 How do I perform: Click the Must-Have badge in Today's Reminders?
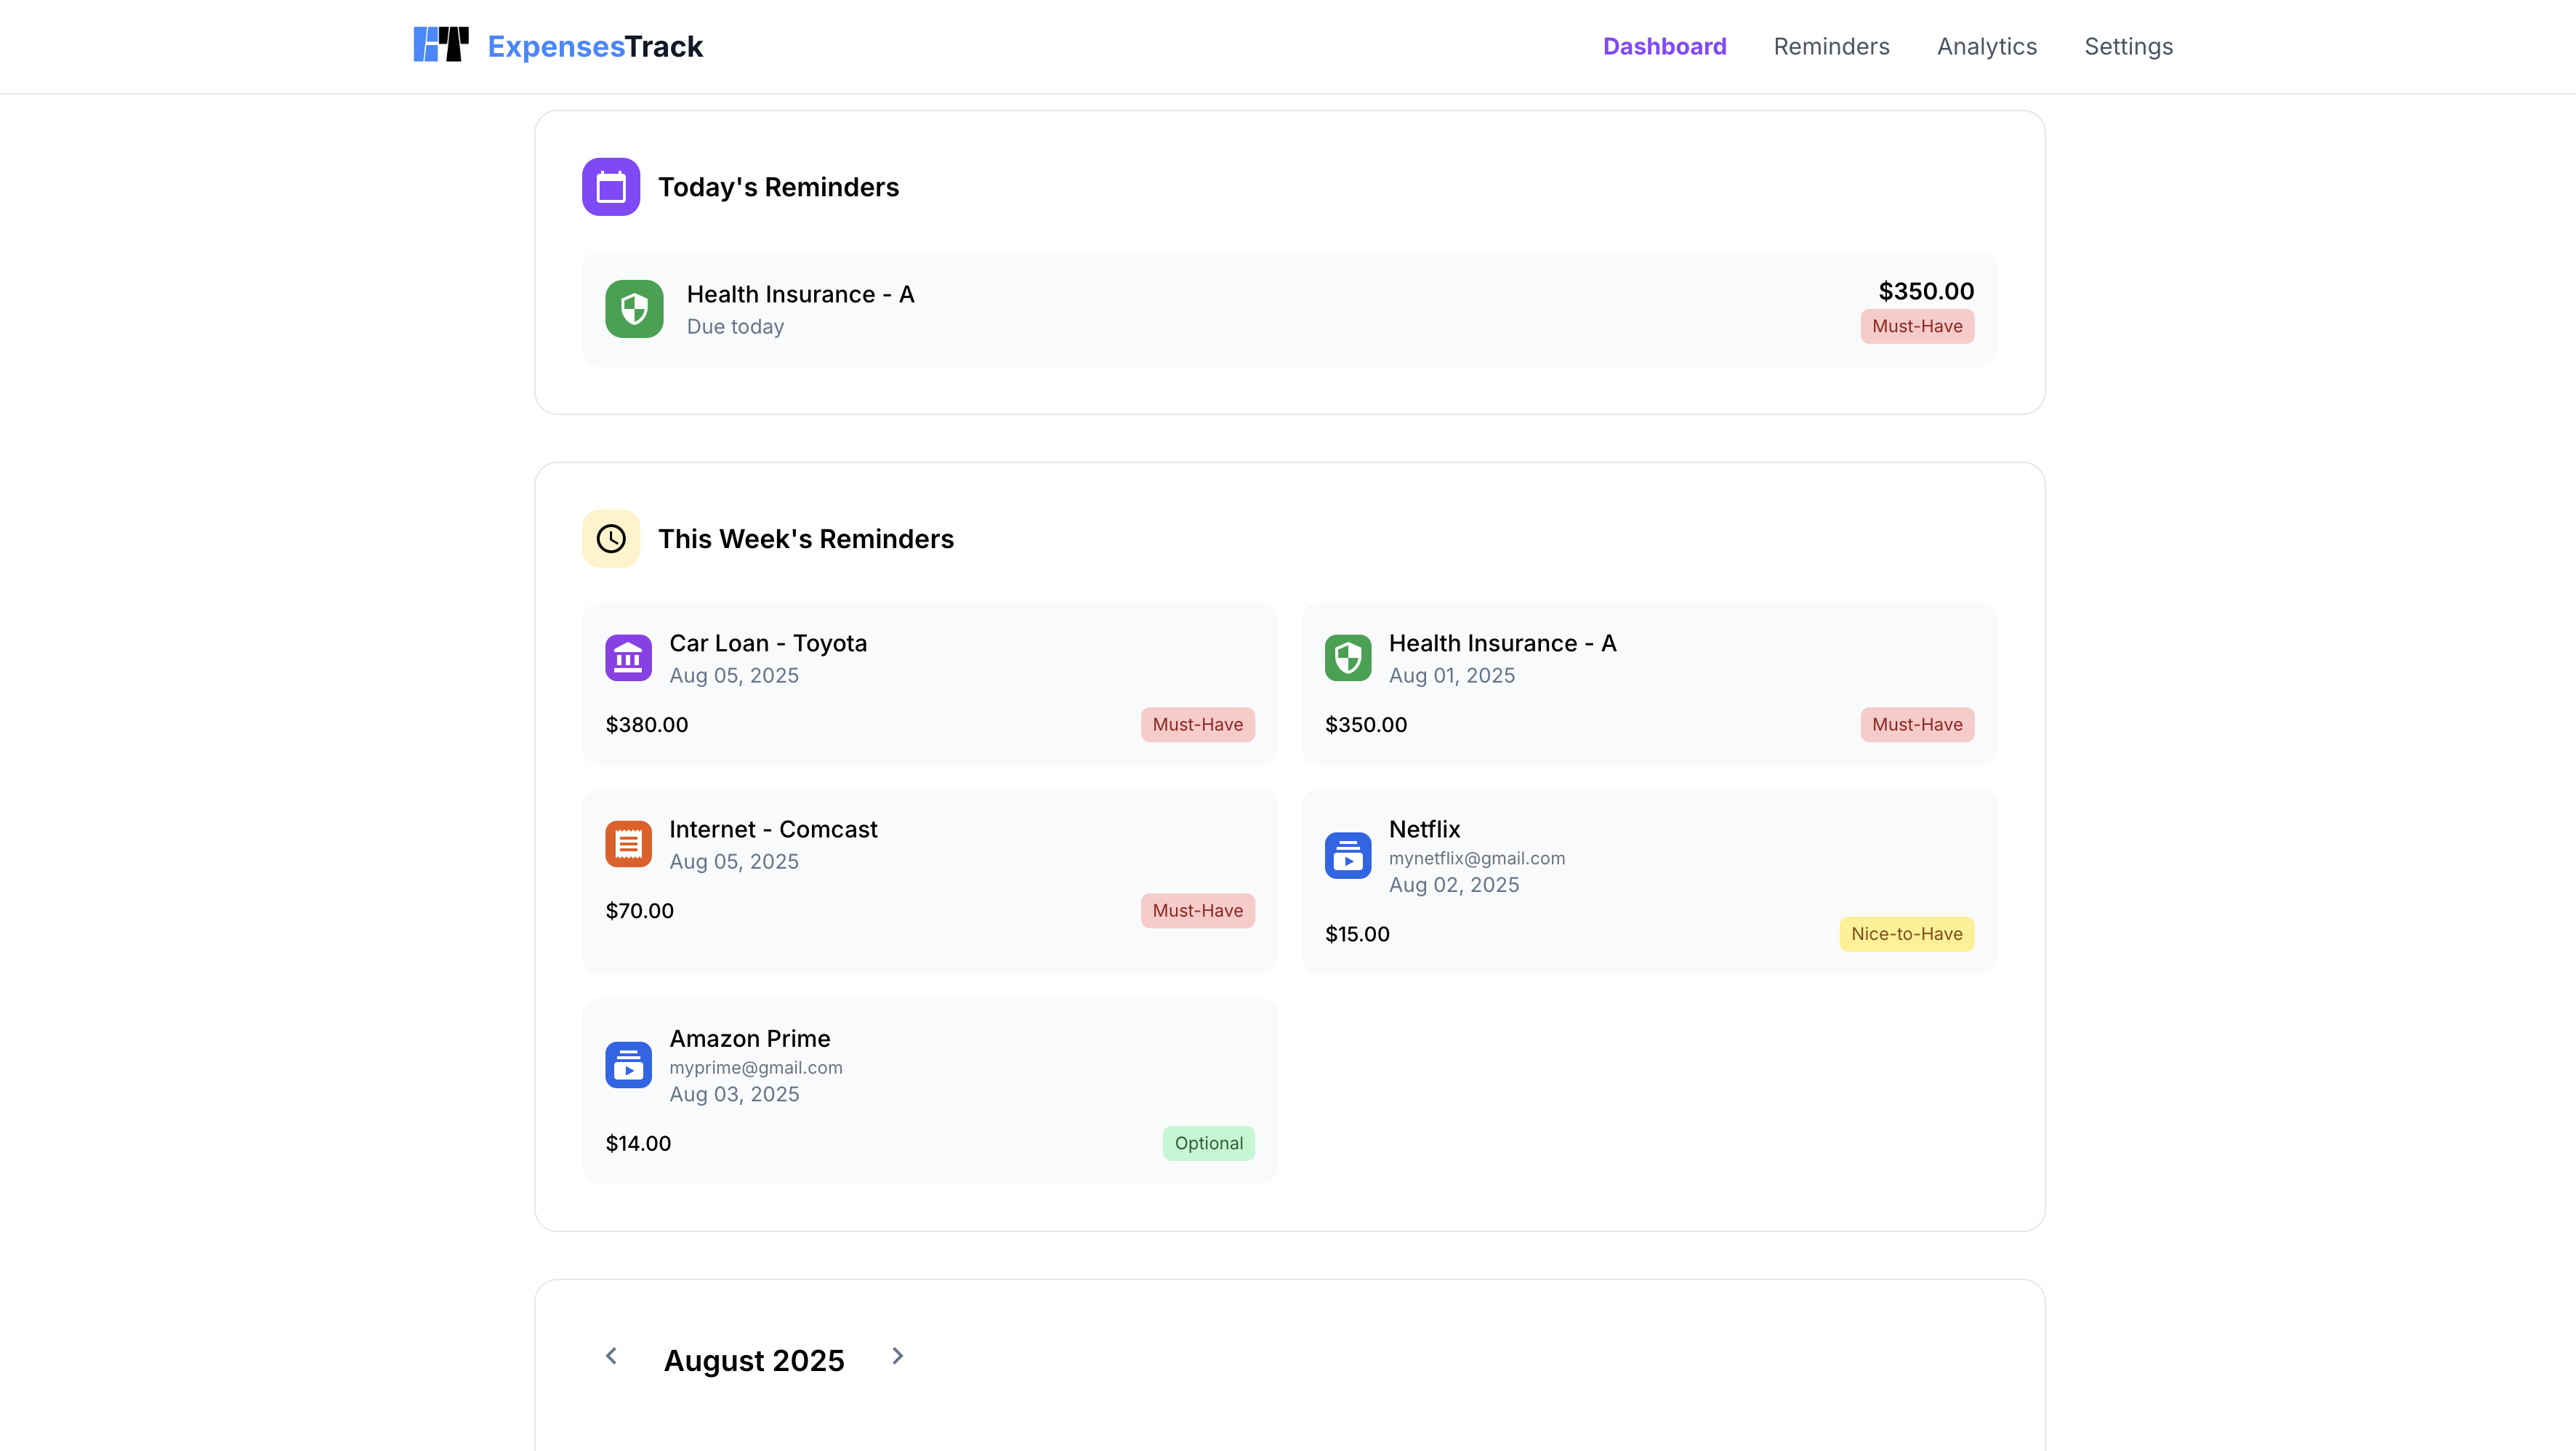pyautogui.click(x=1917, y=326)
